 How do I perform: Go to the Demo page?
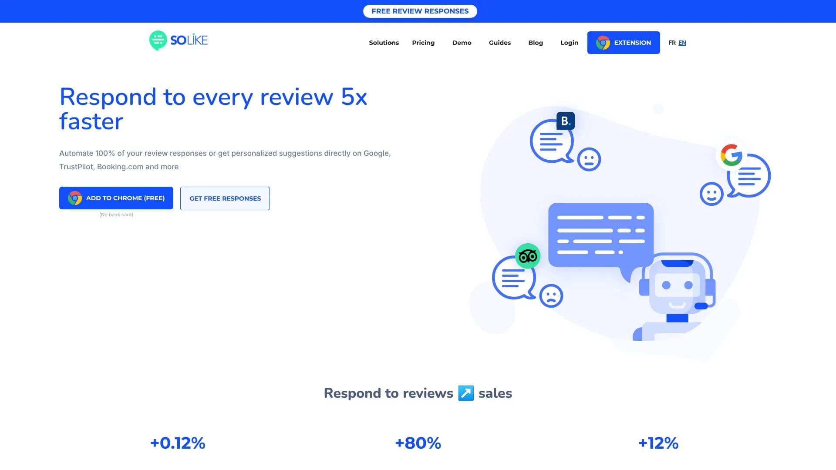pyautogui.click(x=462, y=43)
